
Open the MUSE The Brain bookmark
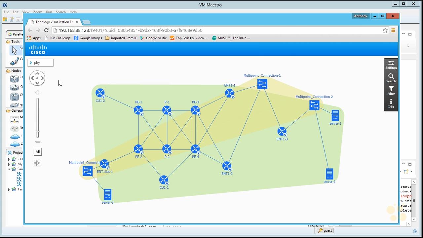click(x=231, y=38)
